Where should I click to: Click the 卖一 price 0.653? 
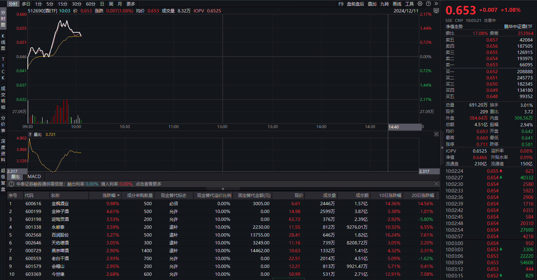(492, 65)
